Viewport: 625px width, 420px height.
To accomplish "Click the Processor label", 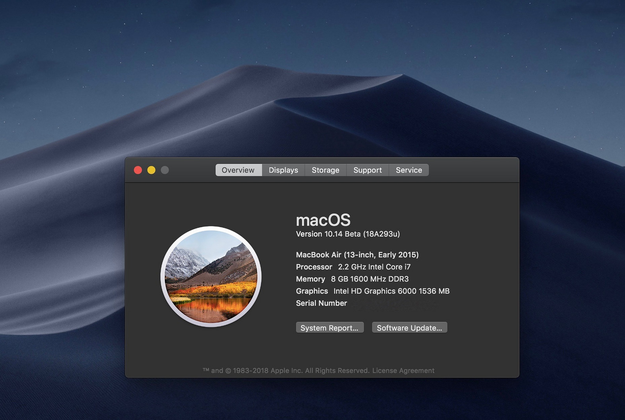I will click(x=314, y=267).
